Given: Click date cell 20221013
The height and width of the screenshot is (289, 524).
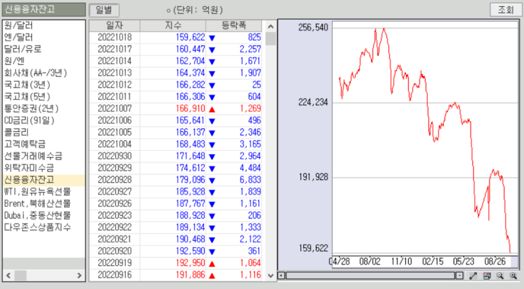Looking at the screenshot, I should pyautogui.click(x=115, y=72).
